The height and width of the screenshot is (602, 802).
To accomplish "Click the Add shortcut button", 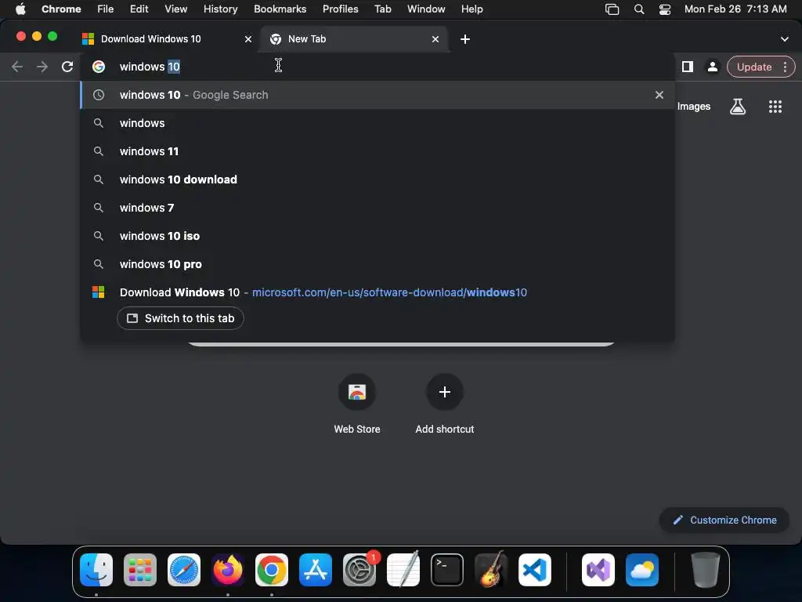I will point(445,404).
